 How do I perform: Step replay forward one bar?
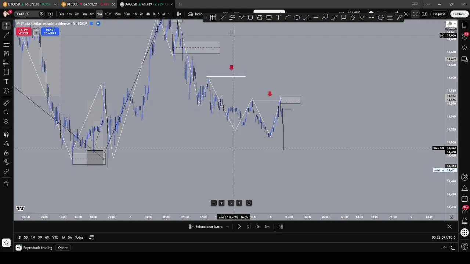click(249, 227)
